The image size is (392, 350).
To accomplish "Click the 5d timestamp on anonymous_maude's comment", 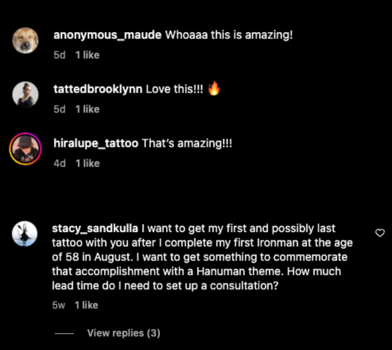I will 60,55.
